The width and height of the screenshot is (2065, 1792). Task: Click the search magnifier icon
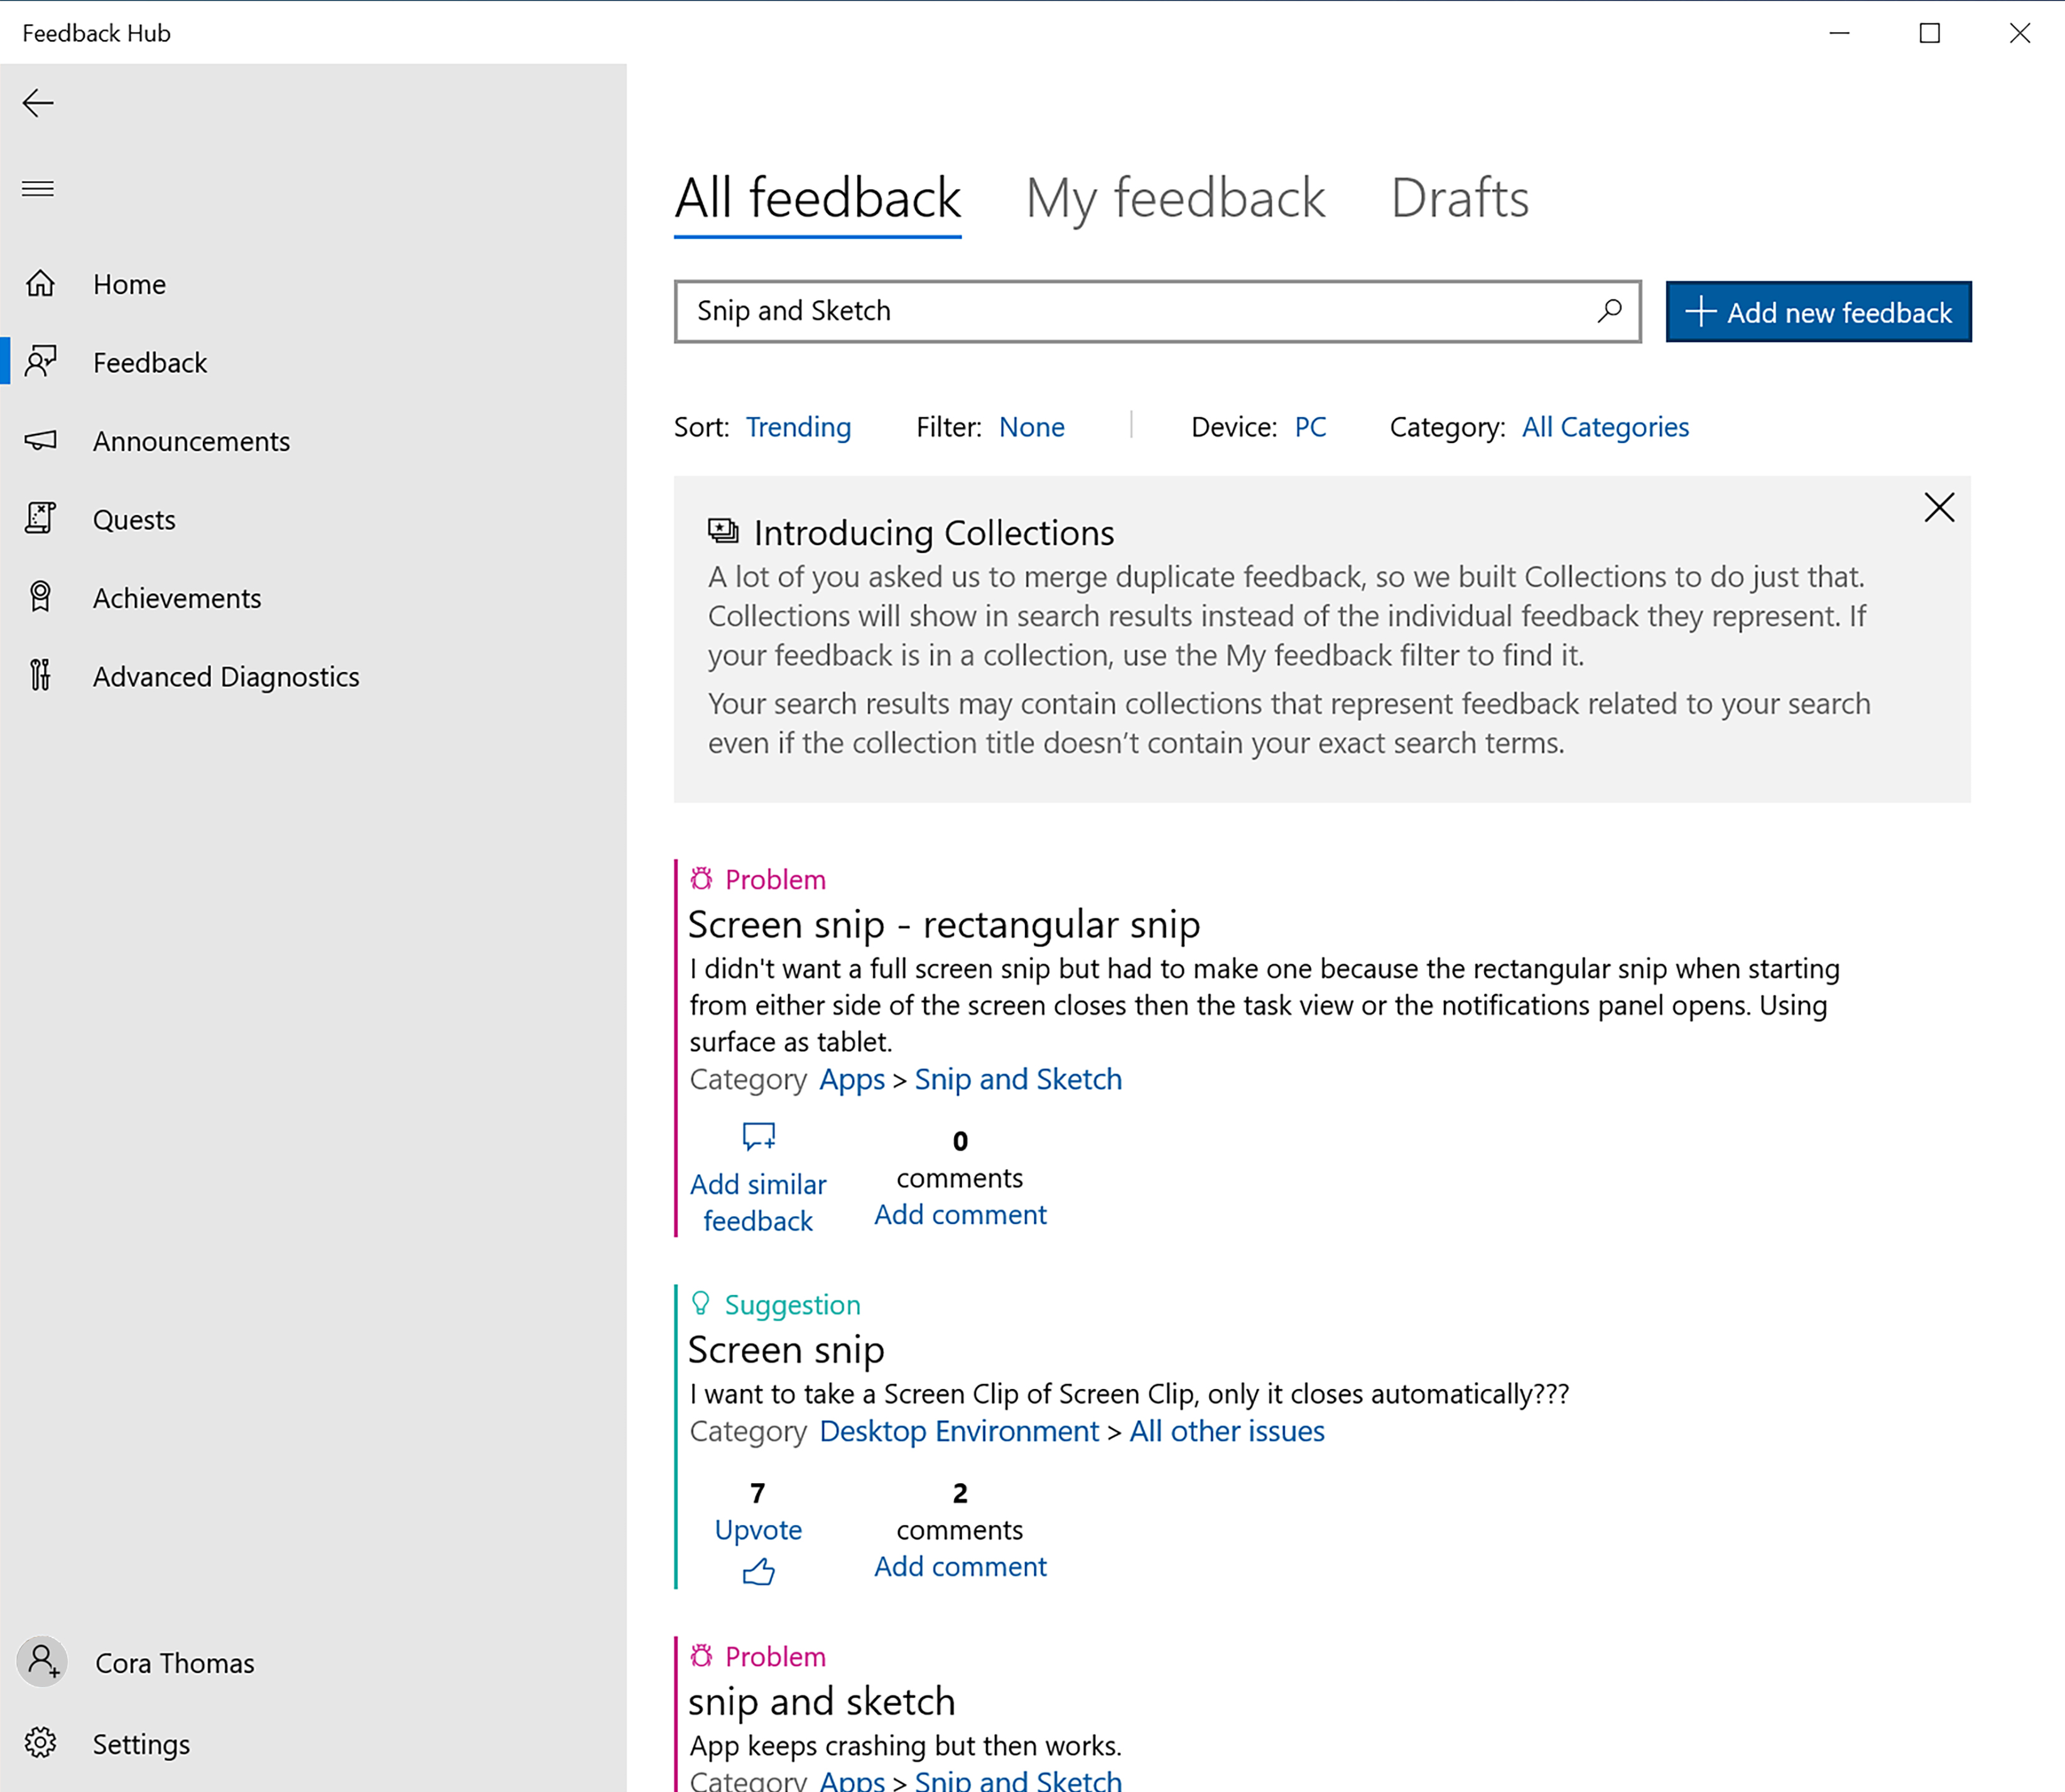click(x=1608, y=313)
